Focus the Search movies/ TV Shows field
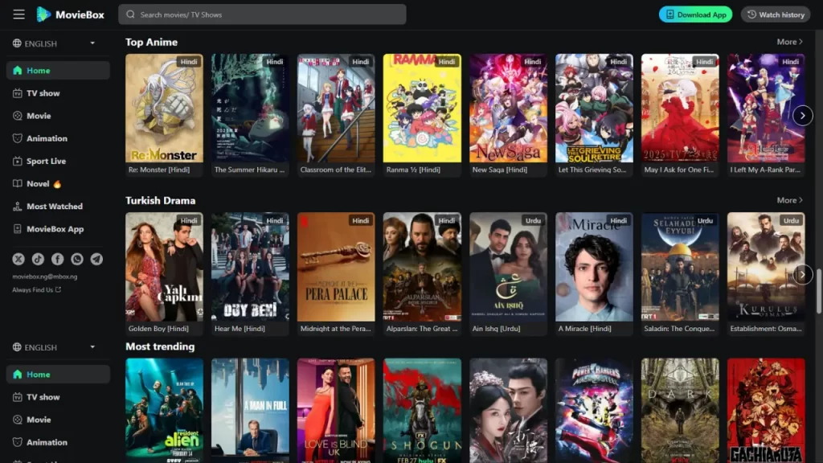The image size is (823, 463). [262, 14]
